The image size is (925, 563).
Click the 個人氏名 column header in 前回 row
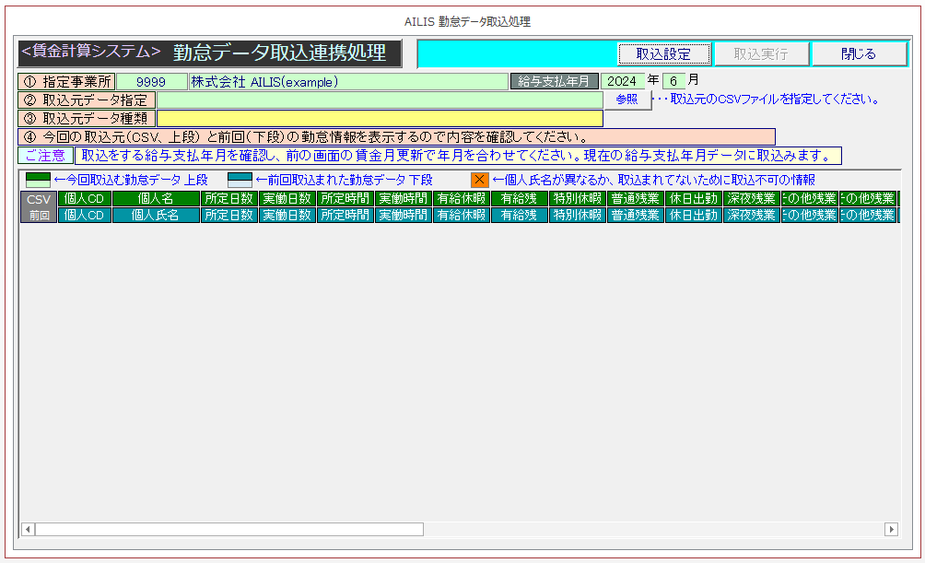click(x=156, y=215)
